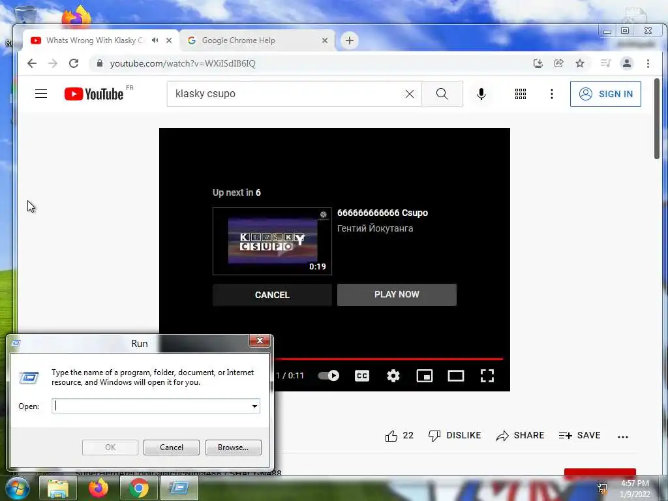Bookmark this page with the star icon
This screenshot has width=668, height=501.
click(x=580, y=63)
